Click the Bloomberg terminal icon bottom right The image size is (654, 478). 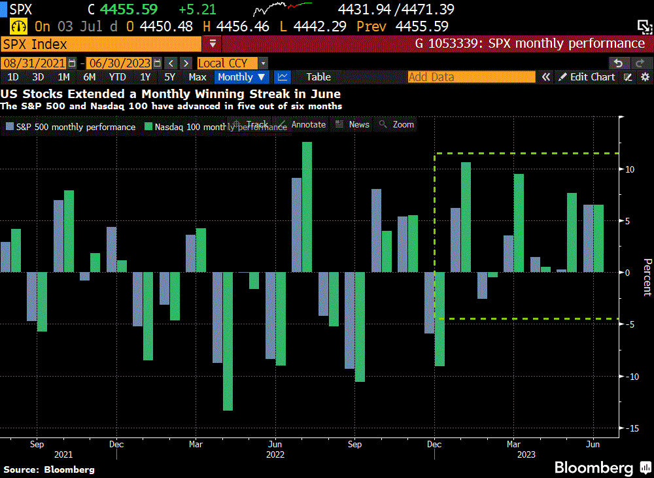645,467
